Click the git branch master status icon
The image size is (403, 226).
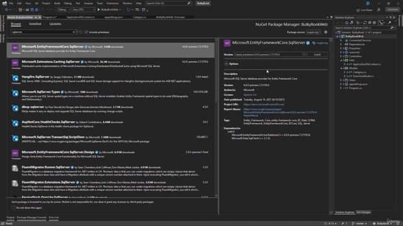point(353,223)
